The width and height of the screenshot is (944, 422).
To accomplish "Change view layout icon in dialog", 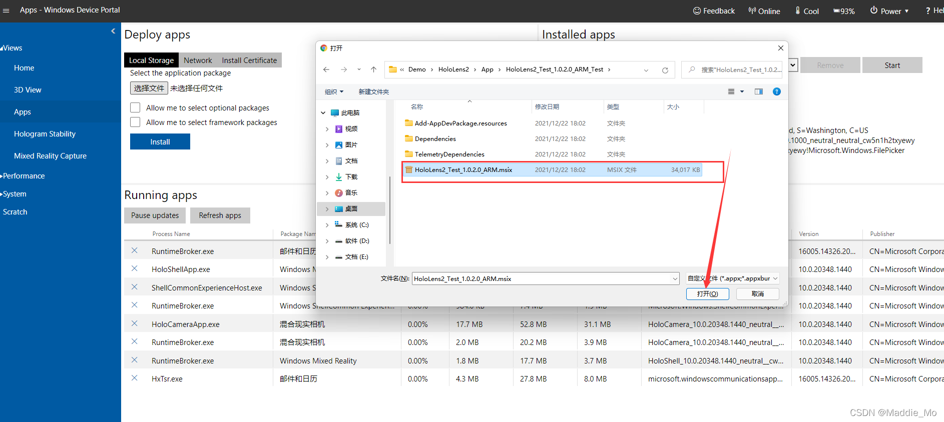I will tap(731, 91).
